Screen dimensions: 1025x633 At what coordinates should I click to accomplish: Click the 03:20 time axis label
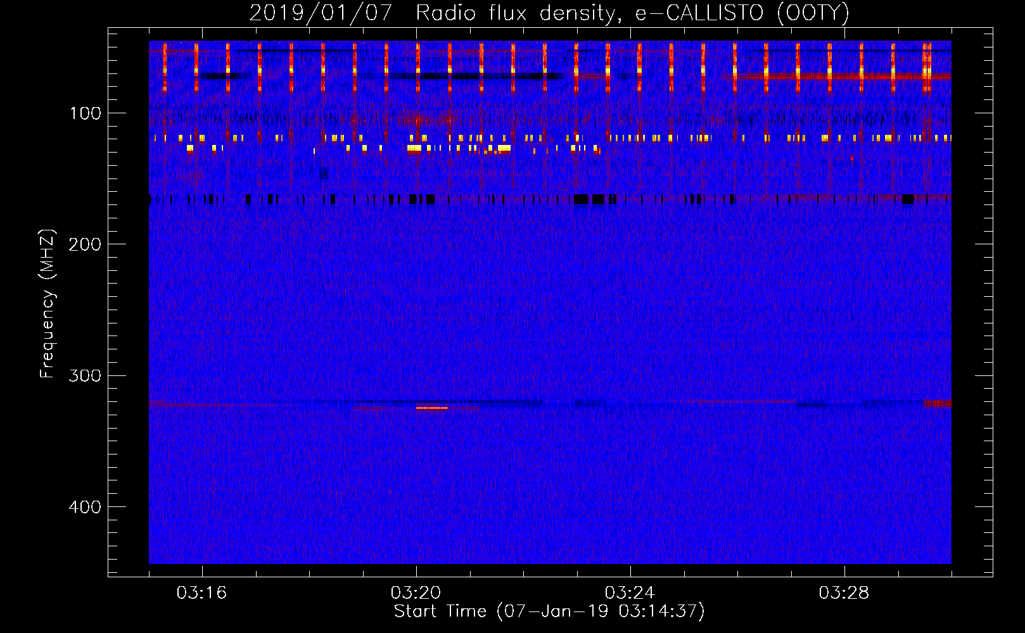pyautogui.click(x=416, y=593)
